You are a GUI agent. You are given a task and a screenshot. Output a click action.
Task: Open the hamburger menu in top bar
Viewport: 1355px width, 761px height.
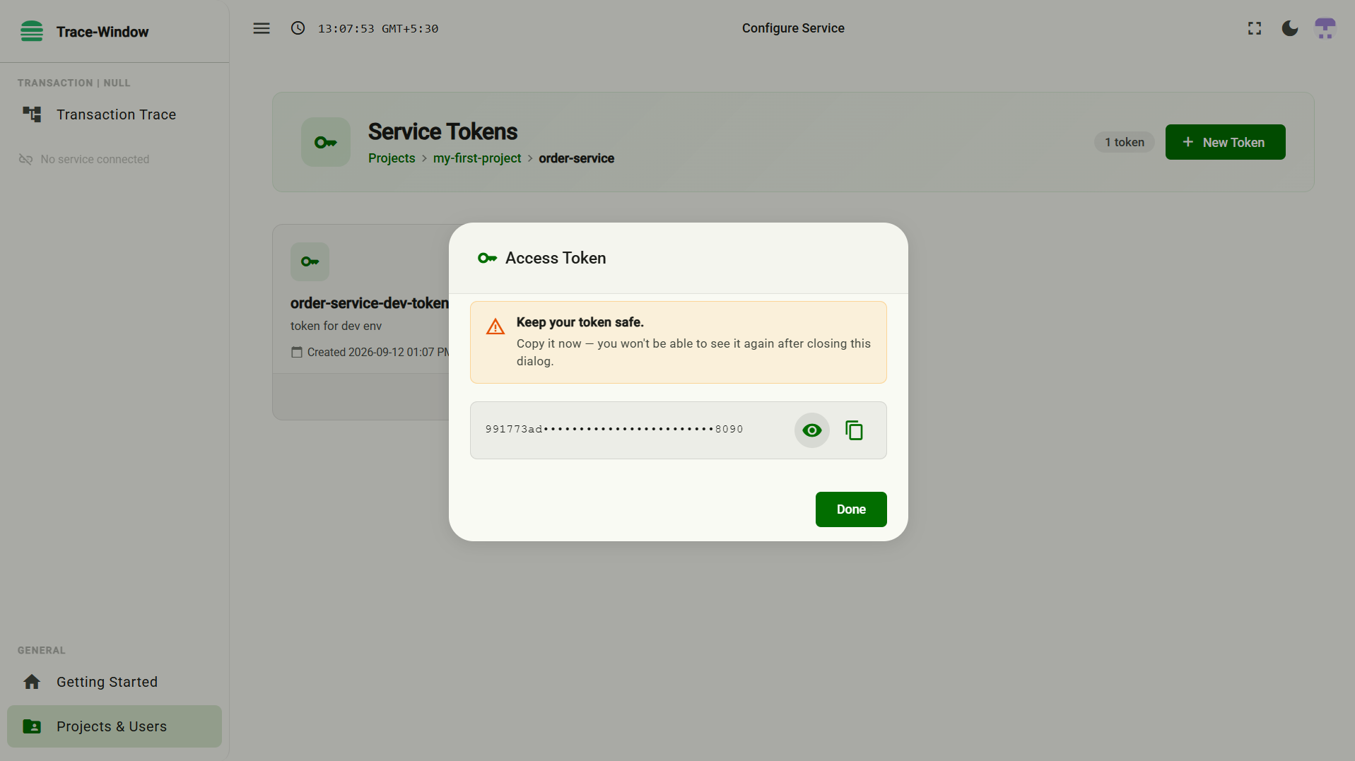(x=262, y=28)
